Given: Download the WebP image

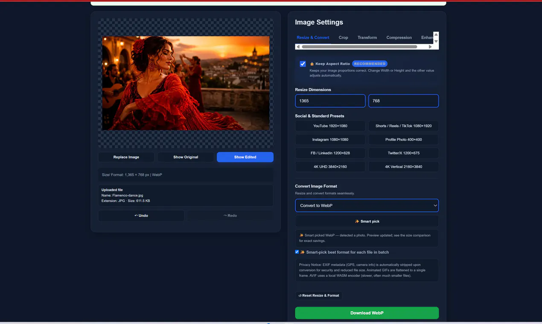Looking at the screenshot, I should click(367, 313).
